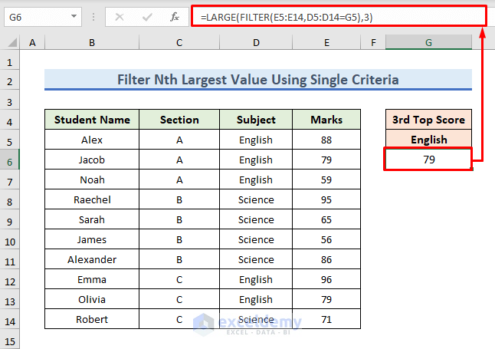Click the Marks header cell

point(326,120)
